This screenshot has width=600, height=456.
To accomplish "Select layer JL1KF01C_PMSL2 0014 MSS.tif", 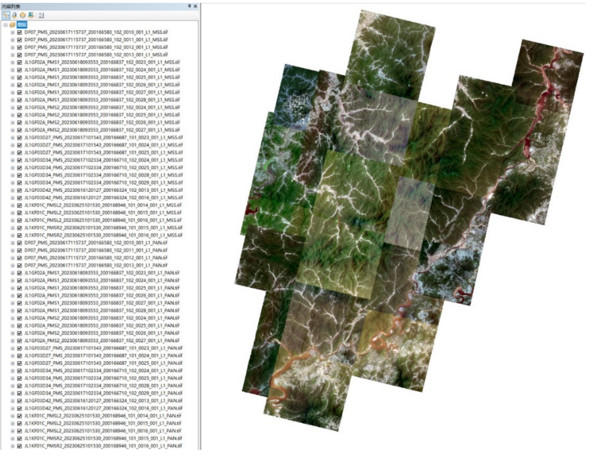I will coord(103,205).
